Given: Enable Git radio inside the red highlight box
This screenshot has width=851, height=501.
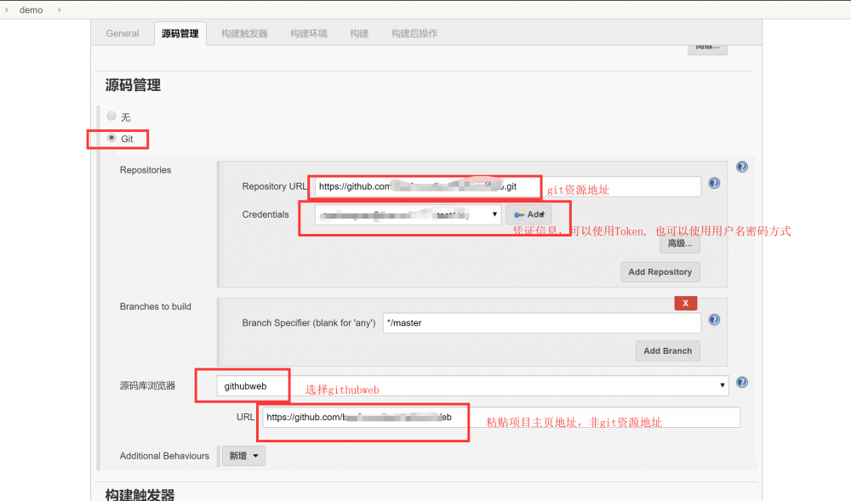Looking at the screenshot, I should pyautogui.click(x=111, y=138).
